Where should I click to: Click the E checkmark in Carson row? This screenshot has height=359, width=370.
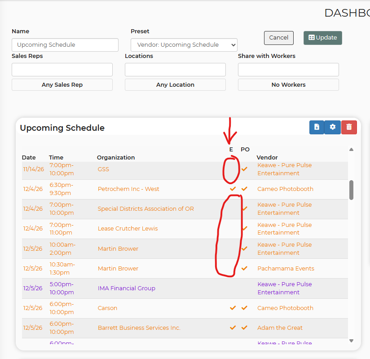tap(233, 308)
